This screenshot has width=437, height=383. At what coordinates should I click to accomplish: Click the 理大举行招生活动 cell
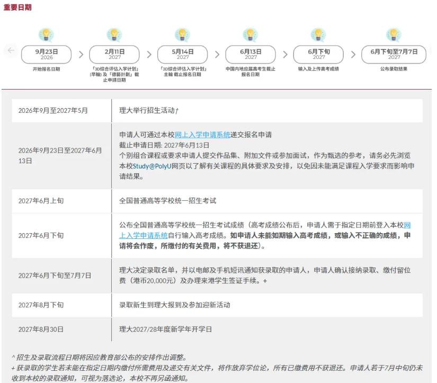point(267,111)
